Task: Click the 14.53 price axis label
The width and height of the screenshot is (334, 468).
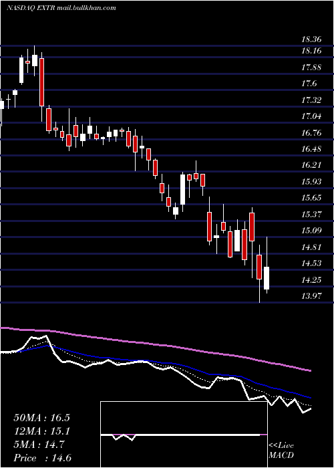Action: [x=311, y=263]
